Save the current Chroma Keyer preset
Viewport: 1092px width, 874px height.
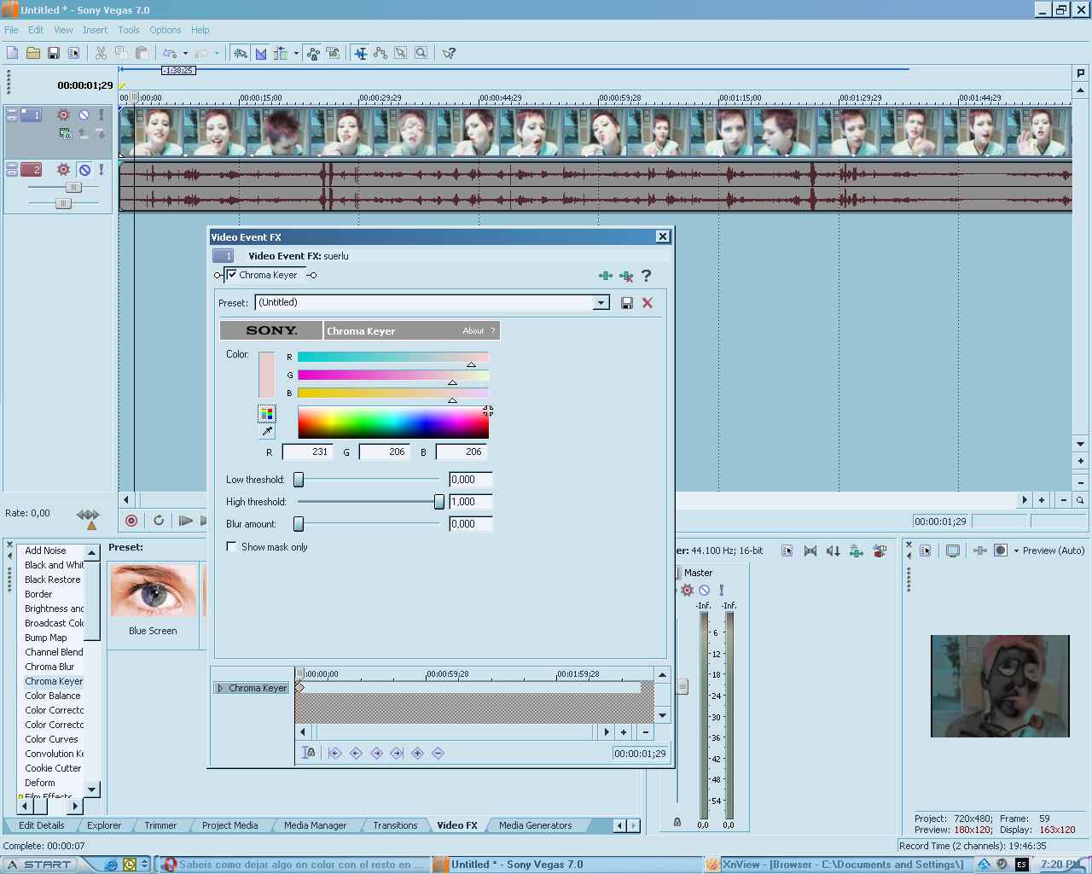pos(627,303)
